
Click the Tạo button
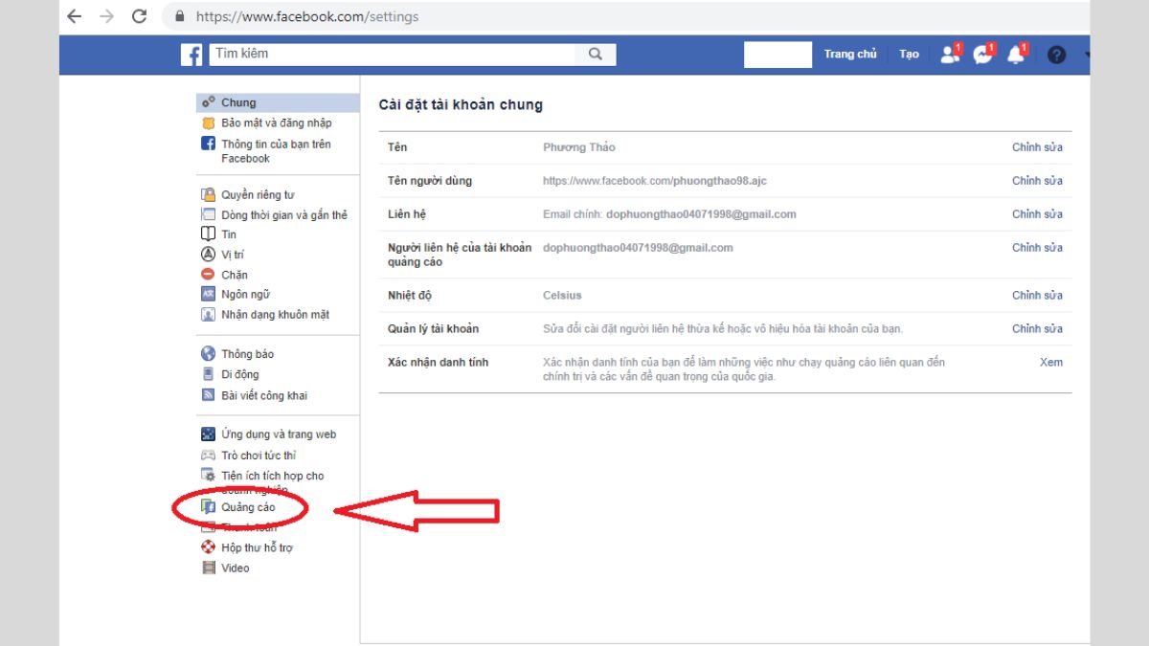[x=909, y=55]
